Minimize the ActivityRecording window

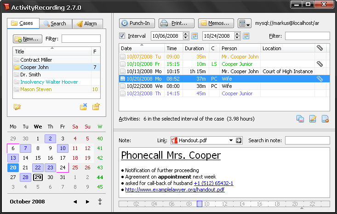click(297, 4)
